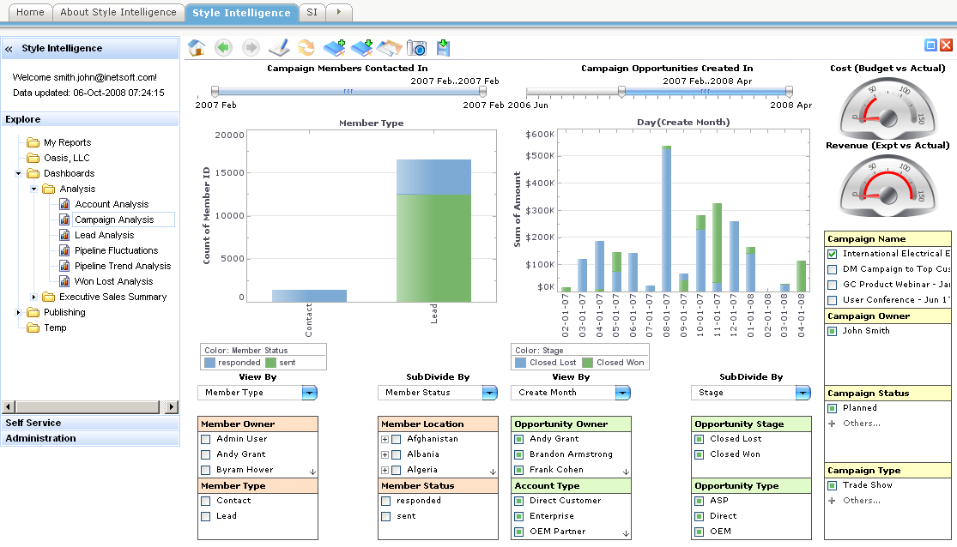Open the Pipeline Trend Analysis dashboard
This screenshot has width=957, height=547.
tap(122, 266)
